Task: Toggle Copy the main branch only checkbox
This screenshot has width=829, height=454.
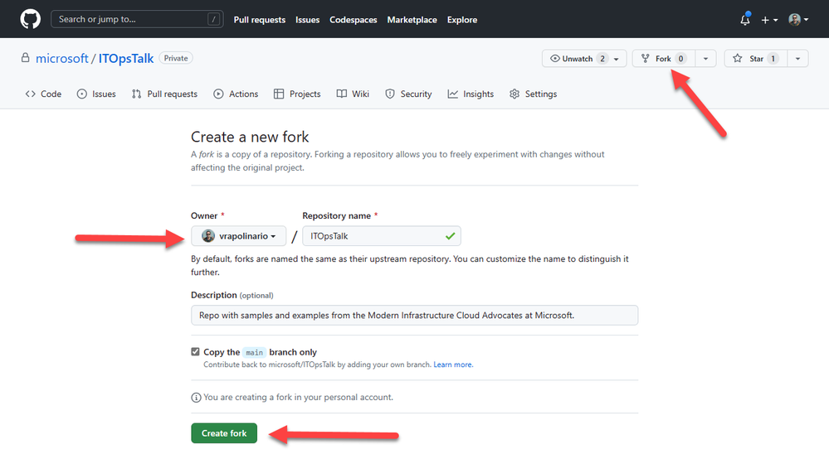Action: [x=195, y=352]
